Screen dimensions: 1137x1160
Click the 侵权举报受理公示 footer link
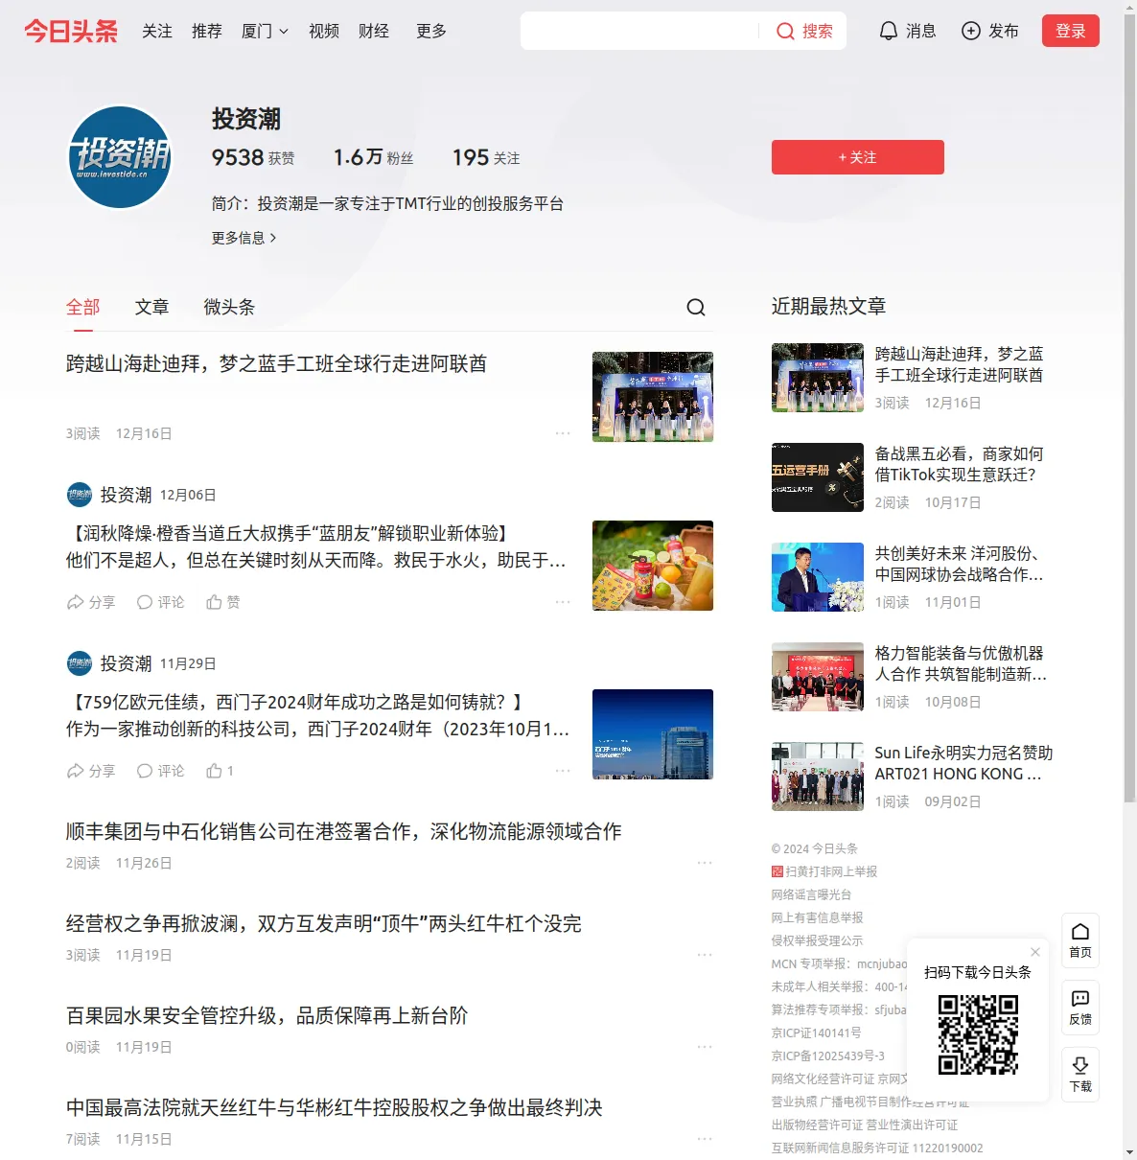pyautogui.click(x=817, y=940)
